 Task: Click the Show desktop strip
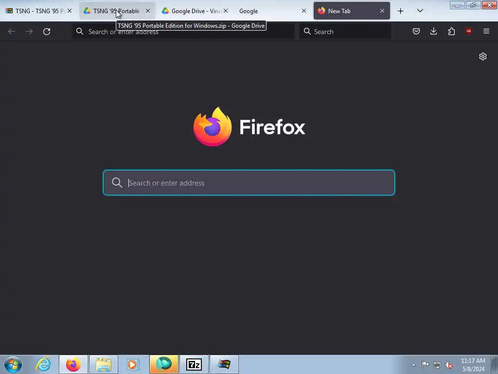tap(495, 364)
